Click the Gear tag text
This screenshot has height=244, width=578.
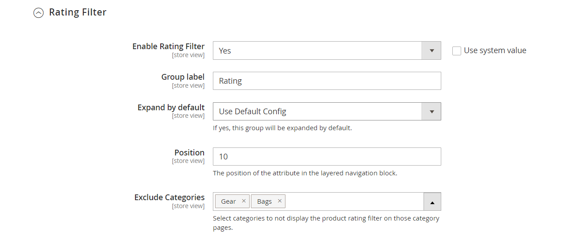tap(228, 201)
